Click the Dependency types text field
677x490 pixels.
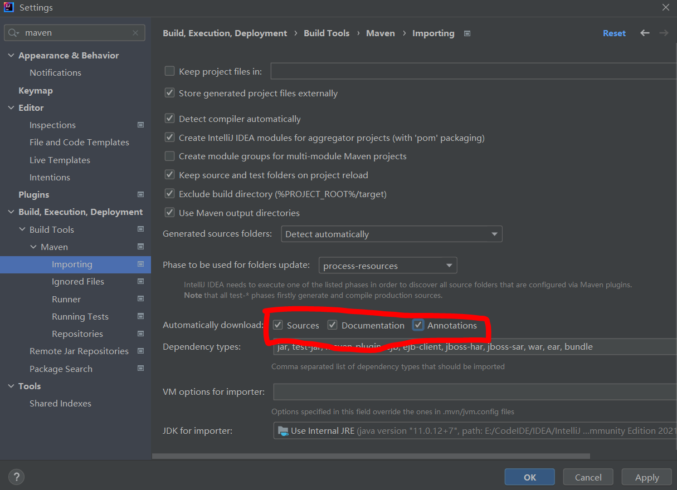click(x=475, y=346)
